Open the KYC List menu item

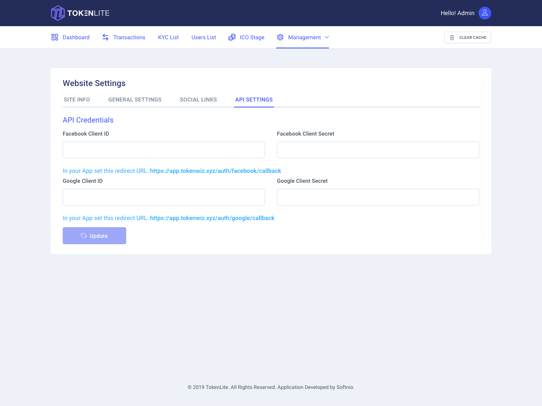(168, 37)
